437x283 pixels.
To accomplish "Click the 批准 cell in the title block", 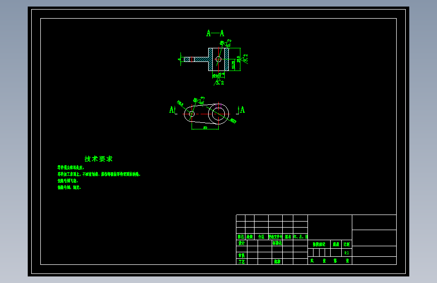I will coord(277,262).
